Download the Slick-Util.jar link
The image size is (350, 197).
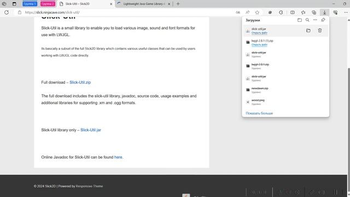(91, 130)
